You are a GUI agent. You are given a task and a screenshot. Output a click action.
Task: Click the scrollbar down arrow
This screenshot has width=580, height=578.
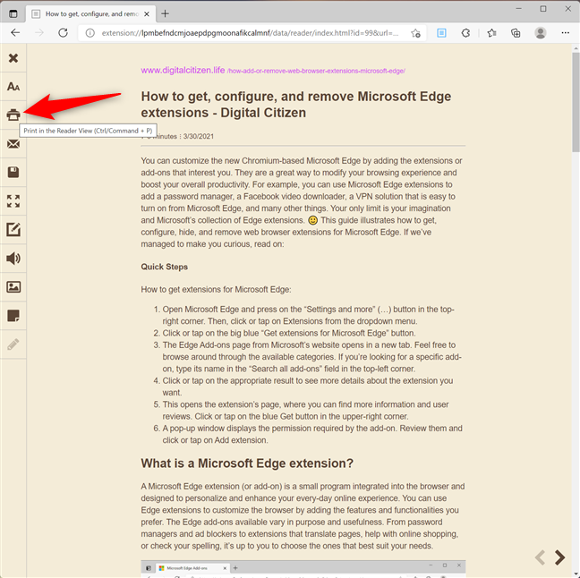[576, 574]
